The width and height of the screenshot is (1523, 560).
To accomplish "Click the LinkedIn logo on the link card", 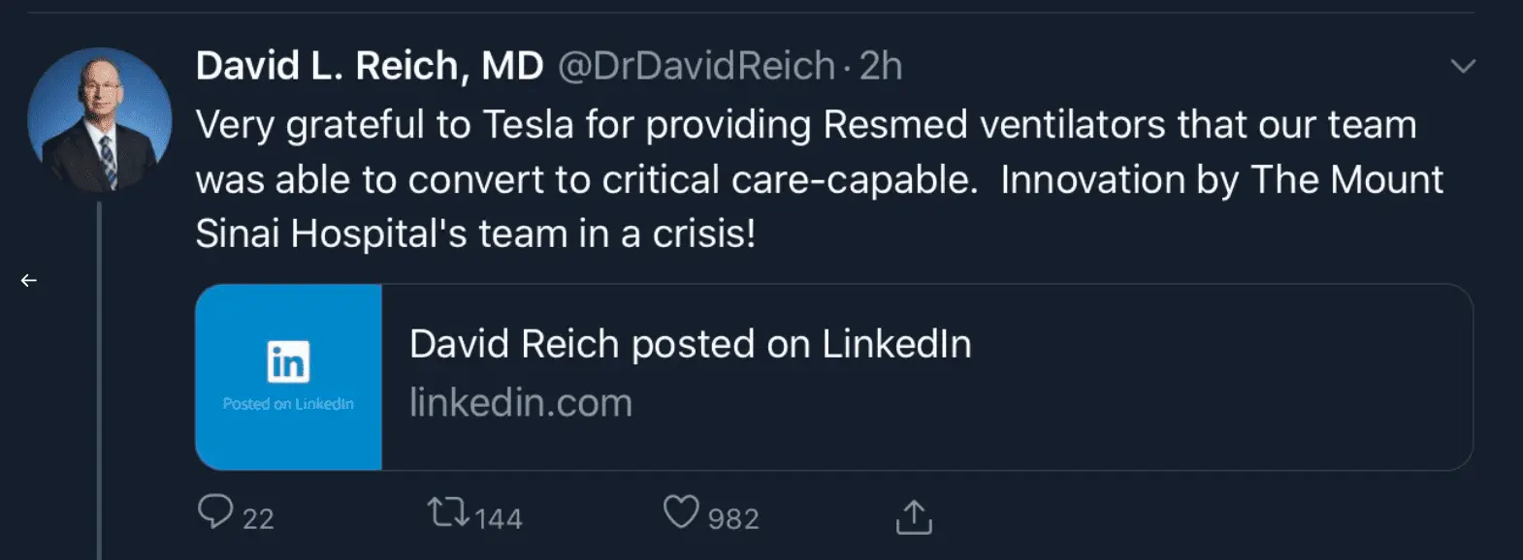I will coord(288,361).
